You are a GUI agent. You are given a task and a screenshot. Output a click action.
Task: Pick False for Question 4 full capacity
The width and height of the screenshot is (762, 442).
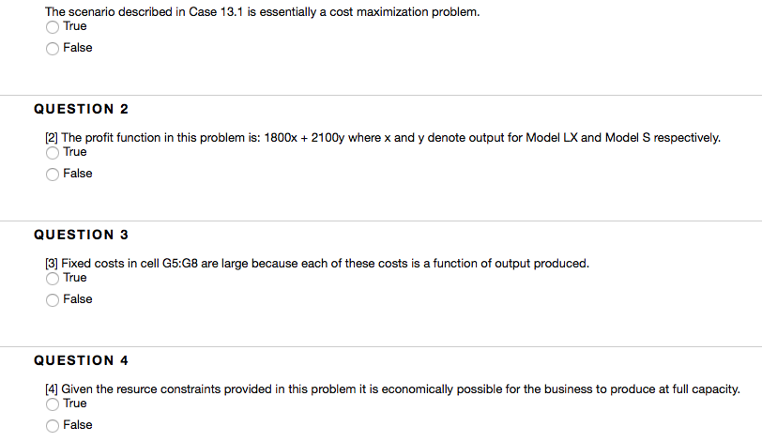click(x=53, y=426)
